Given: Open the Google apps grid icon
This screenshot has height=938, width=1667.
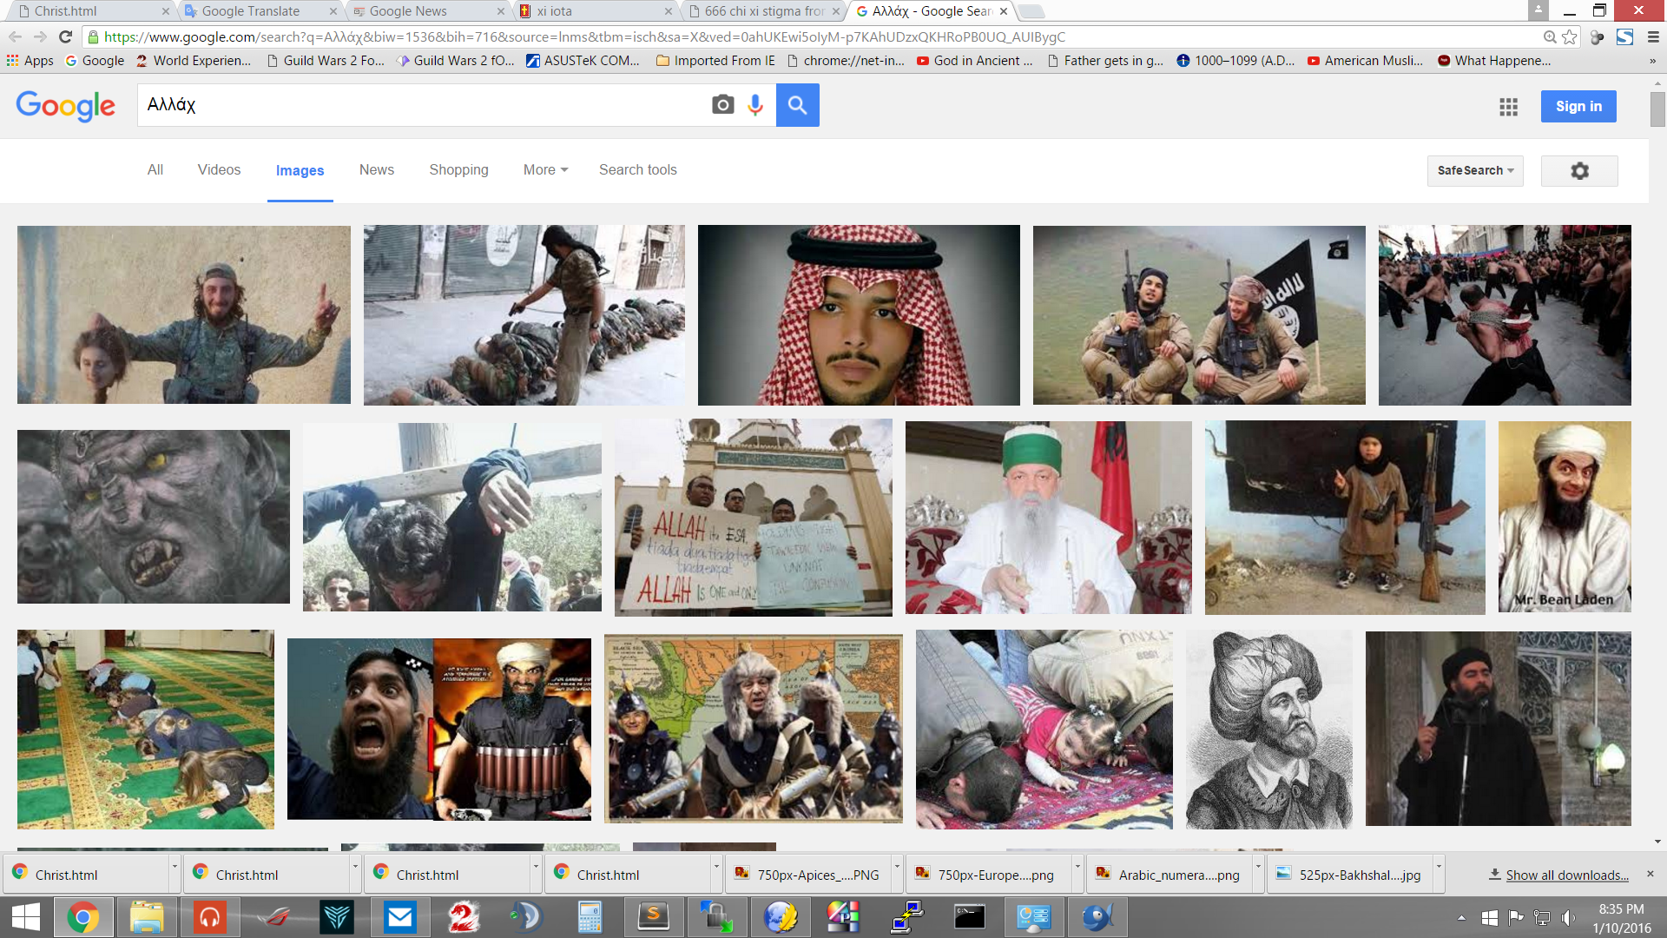Looking at the screenshot, I should [1508, 107].
